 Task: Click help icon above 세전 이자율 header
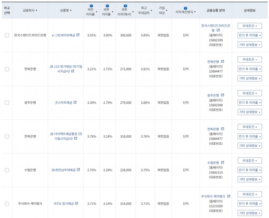coord(91,6)
